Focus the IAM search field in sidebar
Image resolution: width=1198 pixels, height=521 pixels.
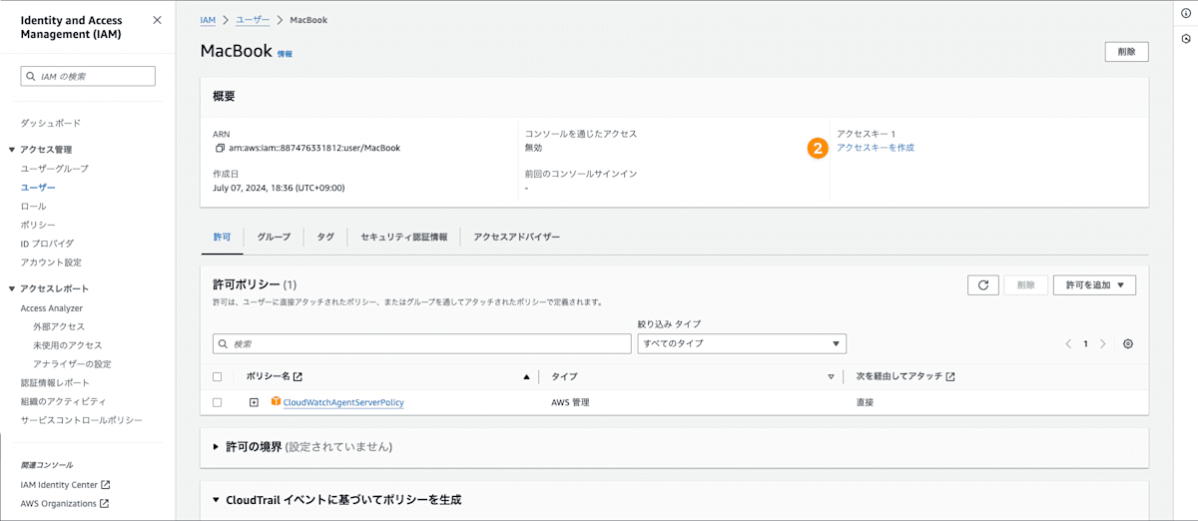click(88, 76)
